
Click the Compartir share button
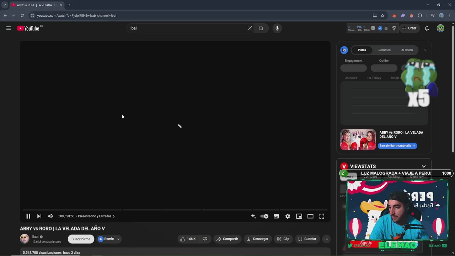[x=227, y=239]
